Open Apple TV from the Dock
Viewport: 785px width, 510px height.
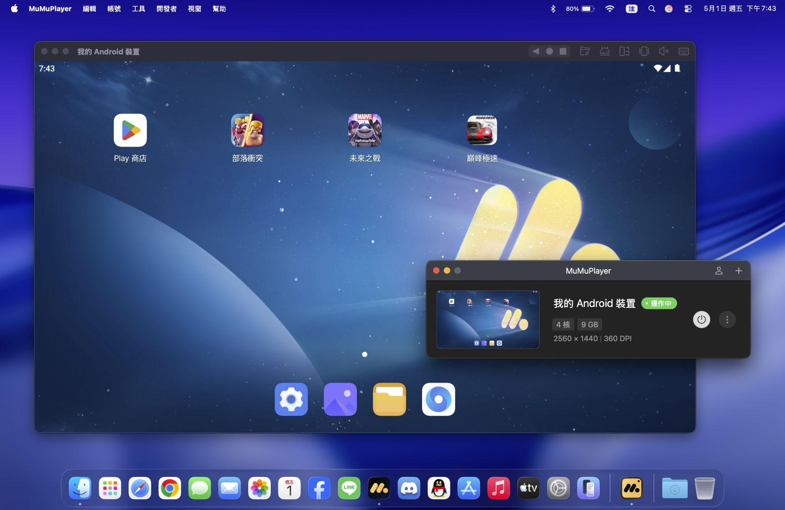[528, 488]
